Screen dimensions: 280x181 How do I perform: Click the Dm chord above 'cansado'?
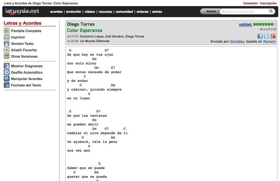96,68
